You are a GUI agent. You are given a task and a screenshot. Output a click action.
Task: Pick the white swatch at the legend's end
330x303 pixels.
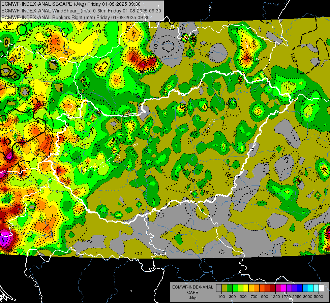click(322, 288)
